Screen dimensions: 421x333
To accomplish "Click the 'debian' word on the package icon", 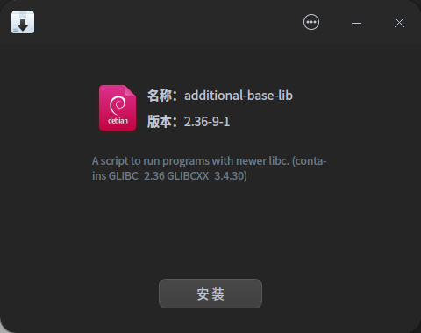I will coord(118,121).
